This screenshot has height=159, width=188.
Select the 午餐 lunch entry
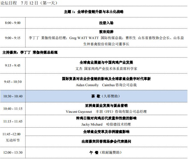(106, 152)
